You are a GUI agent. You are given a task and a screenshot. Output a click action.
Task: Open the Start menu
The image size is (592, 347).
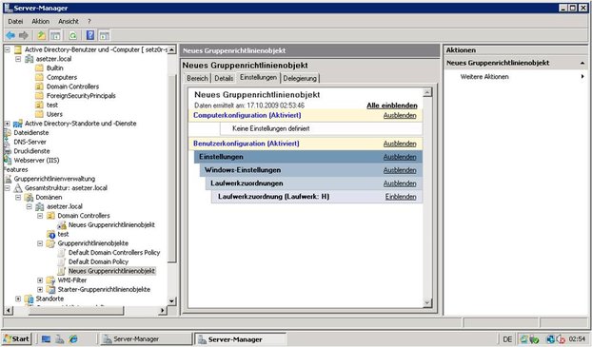[16, 338]
